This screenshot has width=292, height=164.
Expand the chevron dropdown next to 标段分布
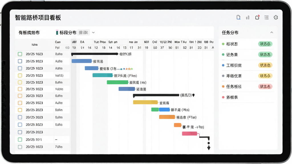click(x=93, y=32)
